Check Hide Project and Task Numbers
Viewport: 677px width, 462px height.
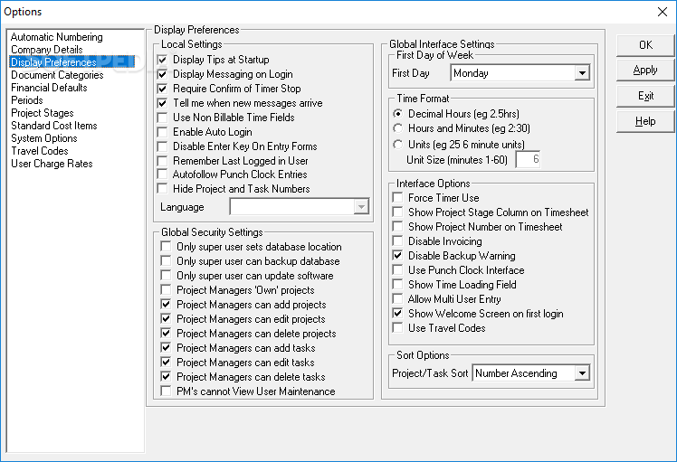pos(162,189)
